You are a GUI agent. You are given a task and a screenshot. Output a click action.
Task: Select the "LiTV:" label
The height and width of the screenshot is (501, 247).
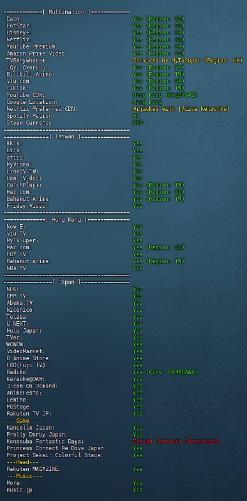[14, 150]
